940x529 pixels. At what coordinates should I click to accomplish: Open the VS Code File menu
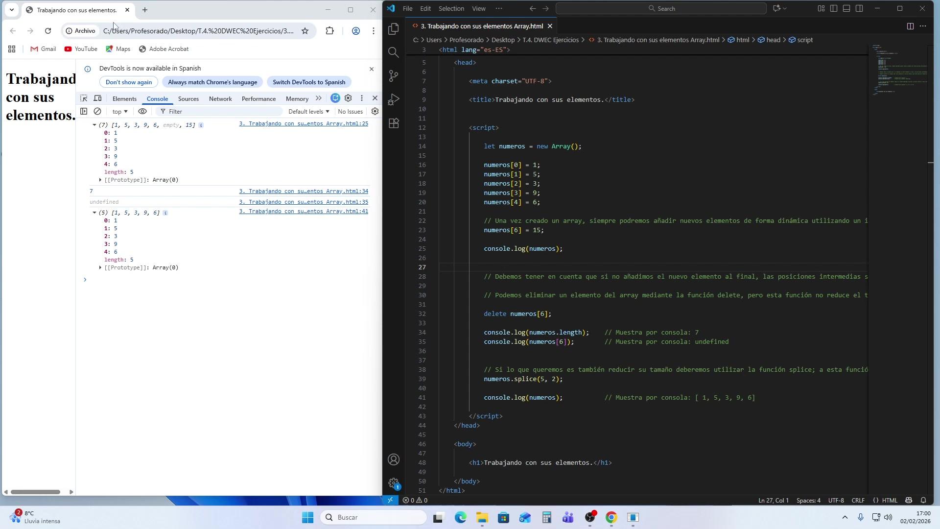click(407, 8)
